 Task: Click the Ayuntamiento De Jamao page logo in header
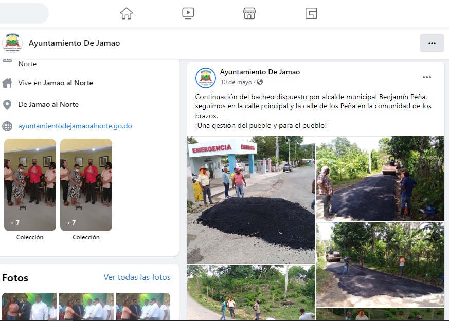12,43
